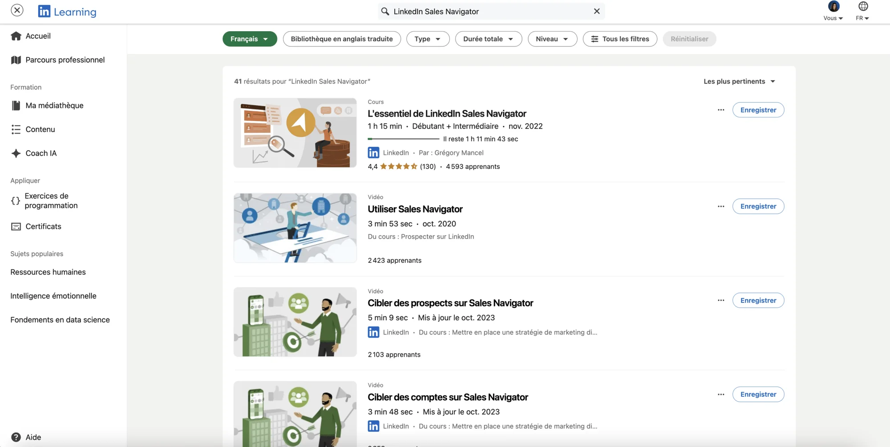890x447 pixels.
Task: Click the Parcours professionnel map icon
Action: (16, 60)
